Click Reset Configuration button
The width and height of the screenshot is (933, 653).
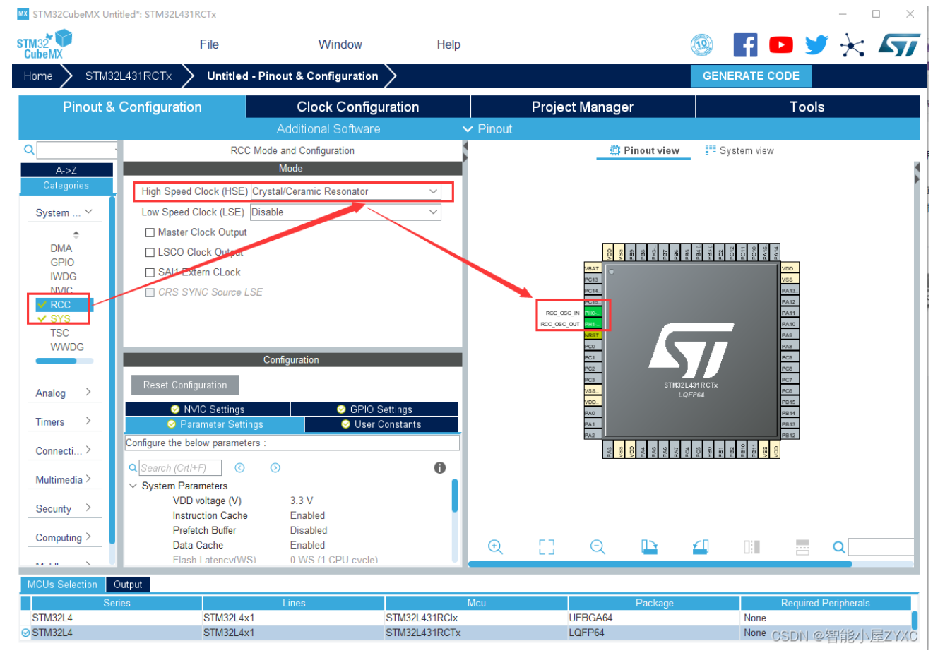point(185,385)
